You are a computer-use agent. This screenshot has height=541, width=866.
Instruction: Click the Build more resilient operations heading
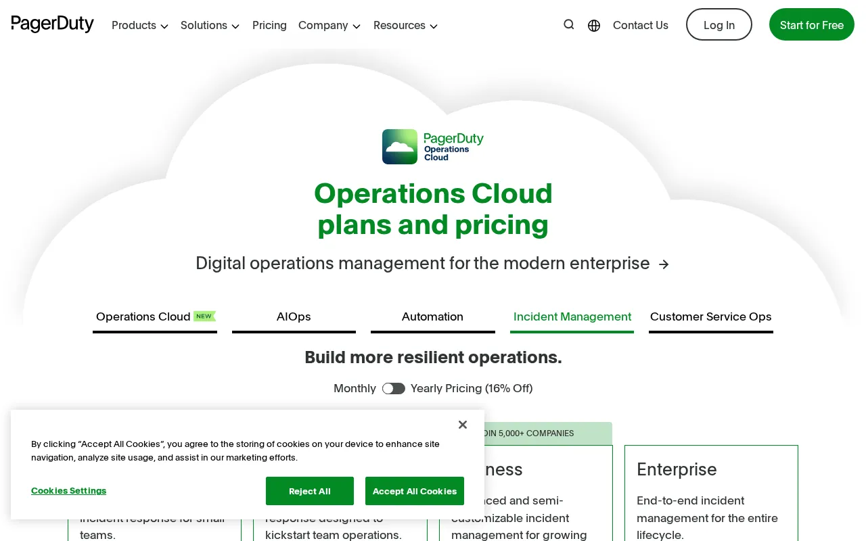433,357
